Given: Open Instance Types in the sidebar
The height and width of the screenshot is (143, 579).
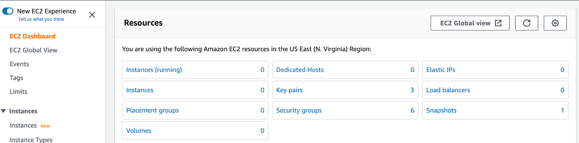Looking at the screenshot, I should pos(31,139).
